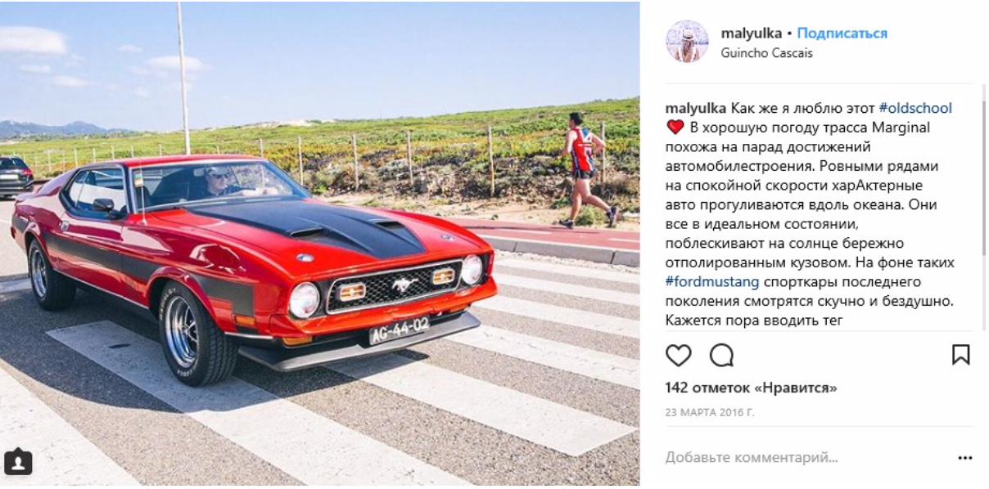Subscribe via the Подписаться link

(x=842, y=34)
